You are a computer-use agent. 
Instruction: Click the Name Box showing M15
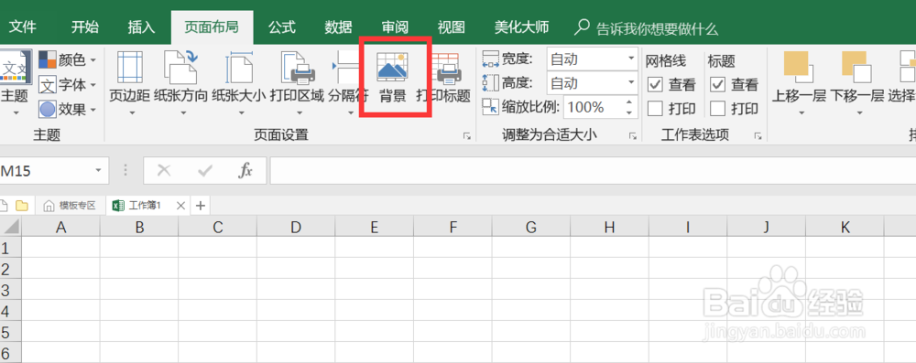click(44, 170)
